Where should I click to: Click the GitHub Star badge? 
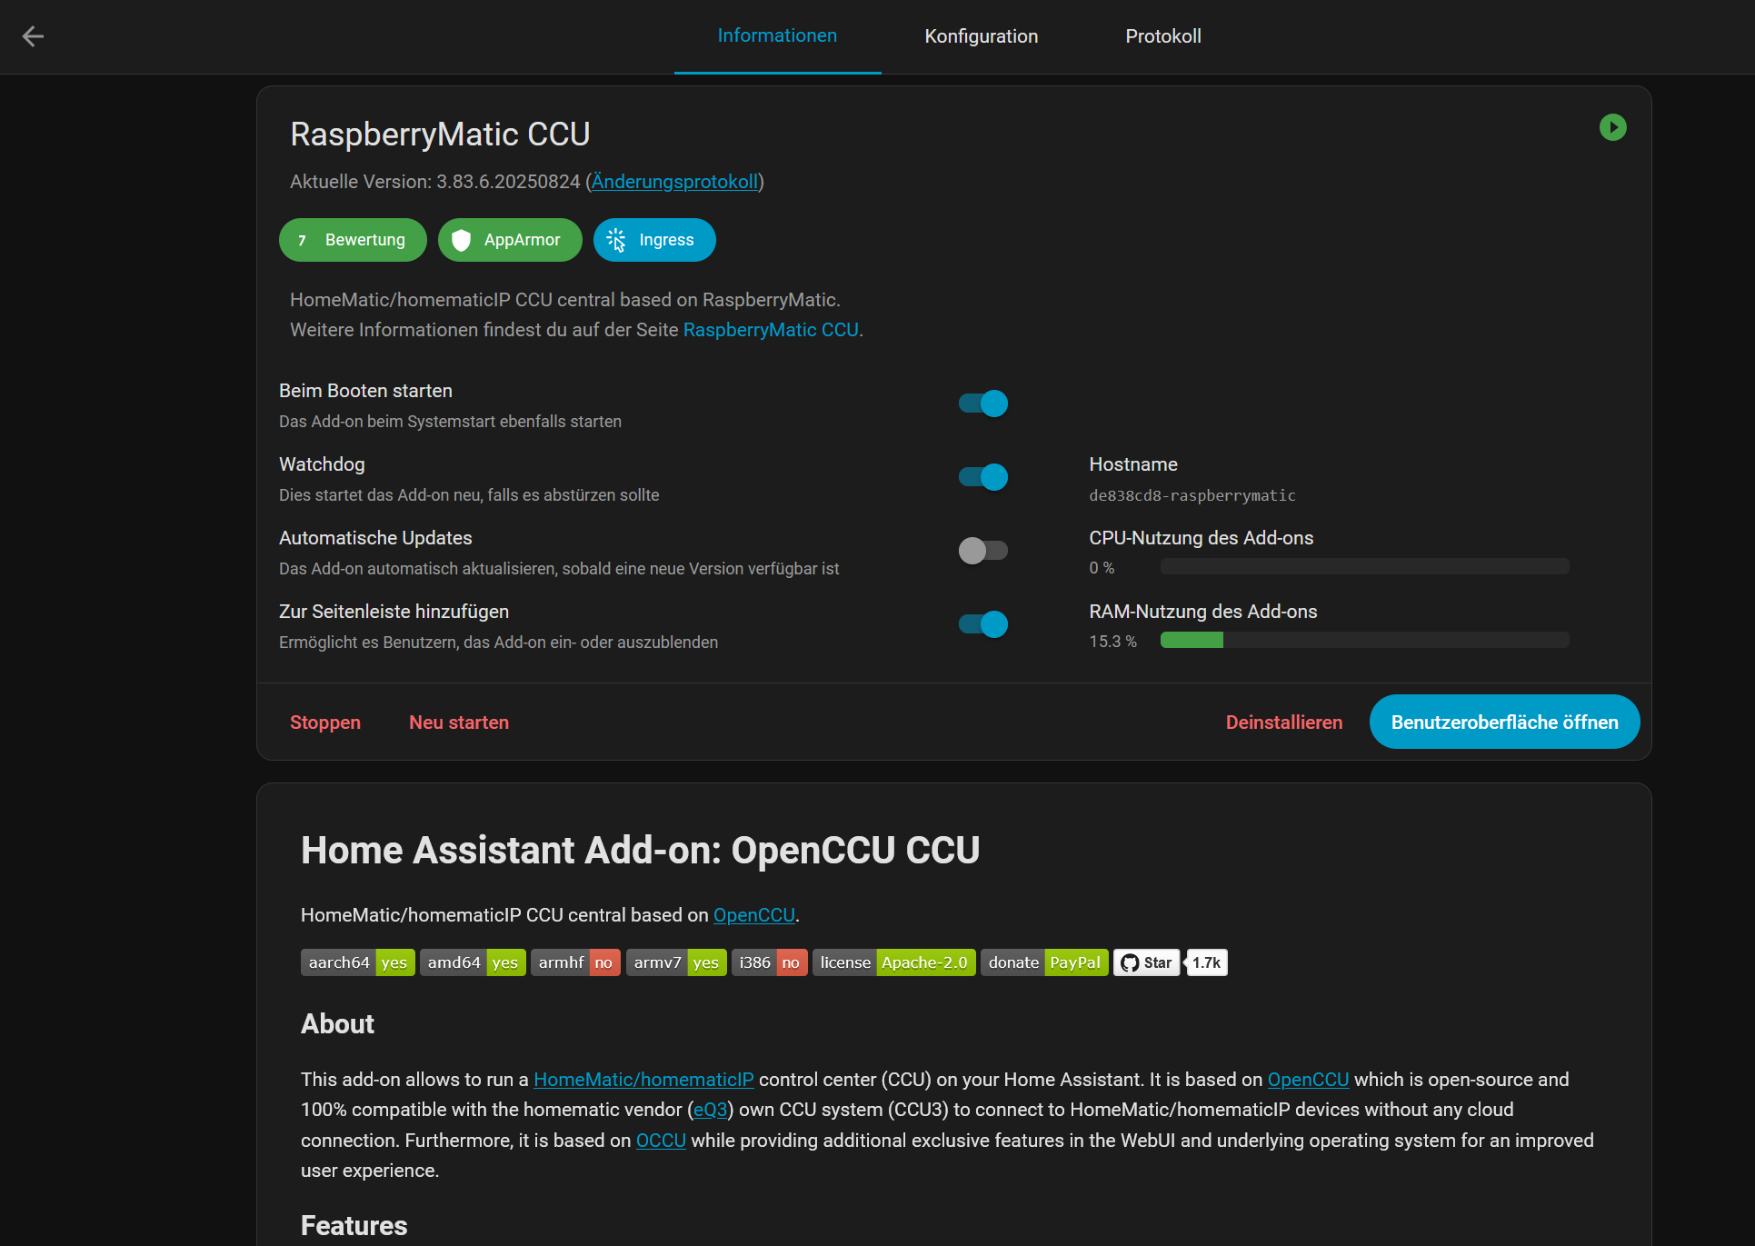(1146, 962)
